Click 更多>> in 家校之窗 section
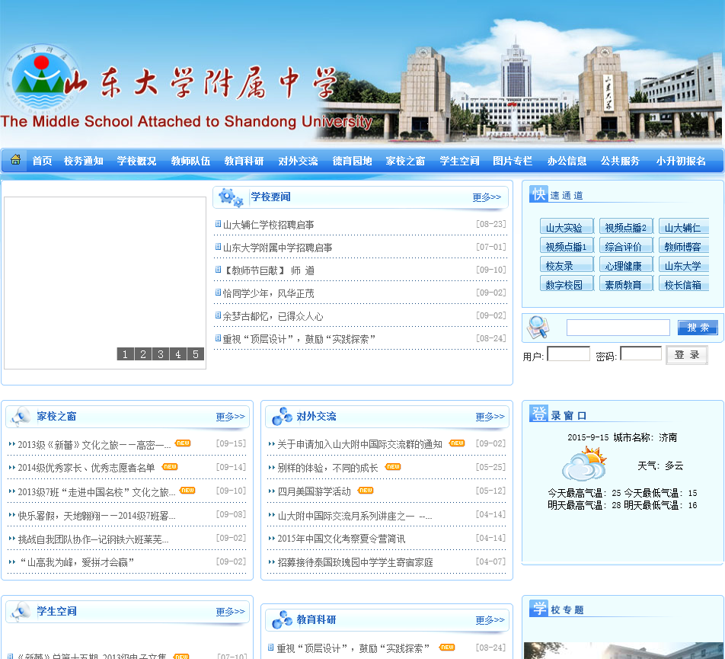 coord(230,417)
